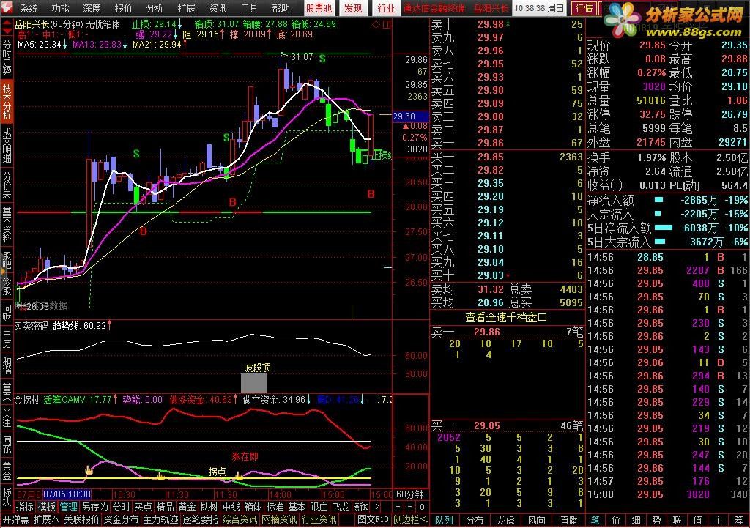Select the 势 tab at bottom right

[x=657, y=520]
